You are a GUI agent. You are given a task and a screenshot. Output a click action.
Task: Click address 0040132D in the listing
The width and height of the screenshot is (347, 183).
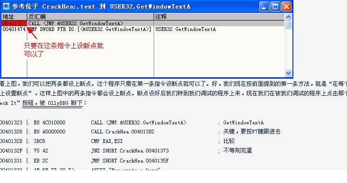point(11,141)
